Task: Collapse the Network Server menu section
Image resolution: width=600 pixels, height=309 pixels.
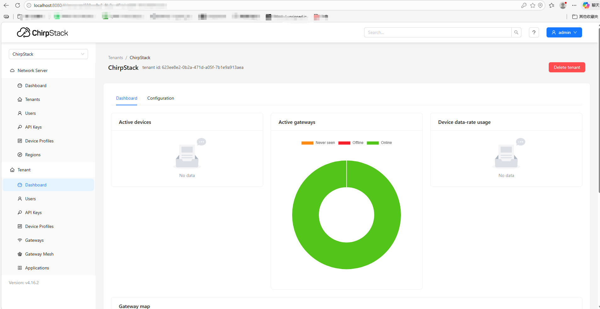Action: 33,70
